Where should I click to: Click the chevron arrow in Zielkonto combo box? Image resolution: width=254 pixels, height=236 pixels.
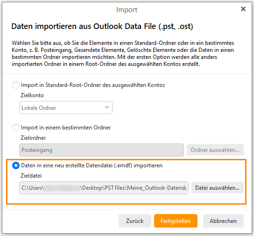click(107, 107)
